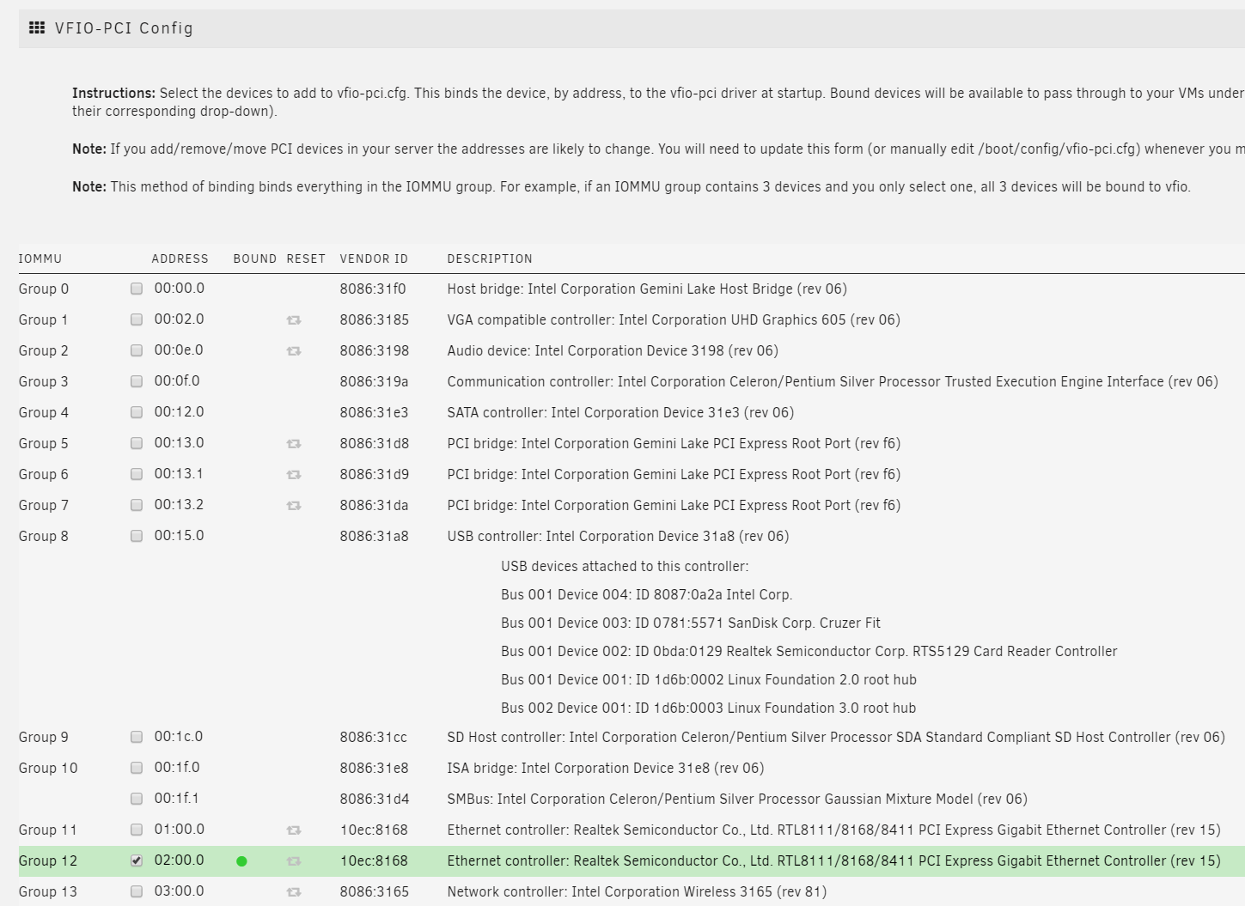Click Linux Foundation 3.0 root hub entry
This screenshot has width=1245, height=906.
(709, 708)
